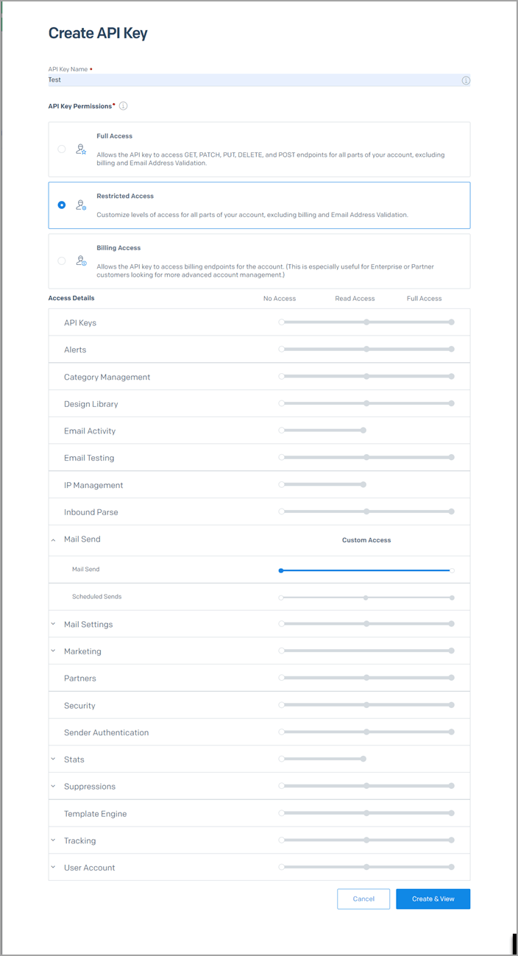Click the Create API Key heading
The image size is (518, 956).
[x=98, y=33]
